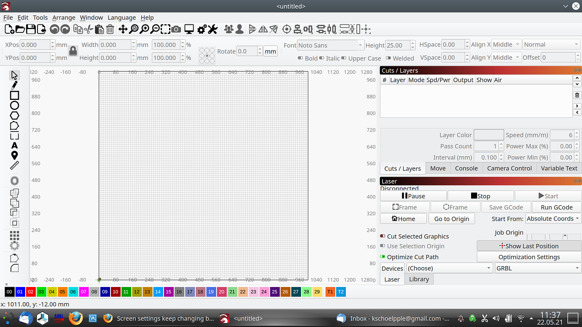Image resolution: width=582 pixels, height=327 pixels.
Task: Switch to the Console tab
Action: point(466,168)
